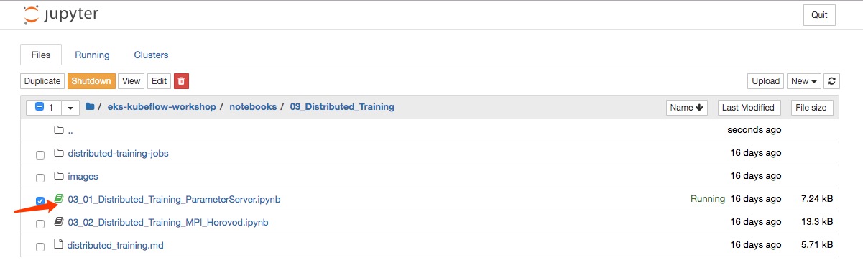Go to parent directory entry
Screen dimensions: 863x268
click(70, 130)
